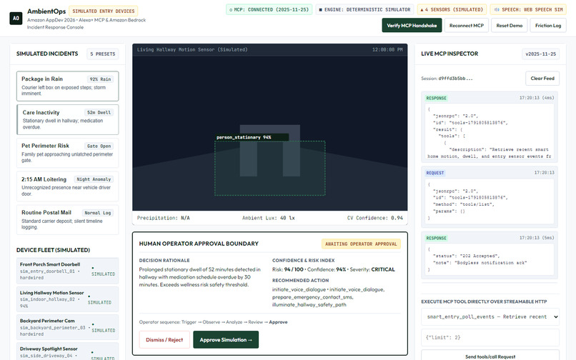Reset the demo
576x360 pixels.
(509, 25)
